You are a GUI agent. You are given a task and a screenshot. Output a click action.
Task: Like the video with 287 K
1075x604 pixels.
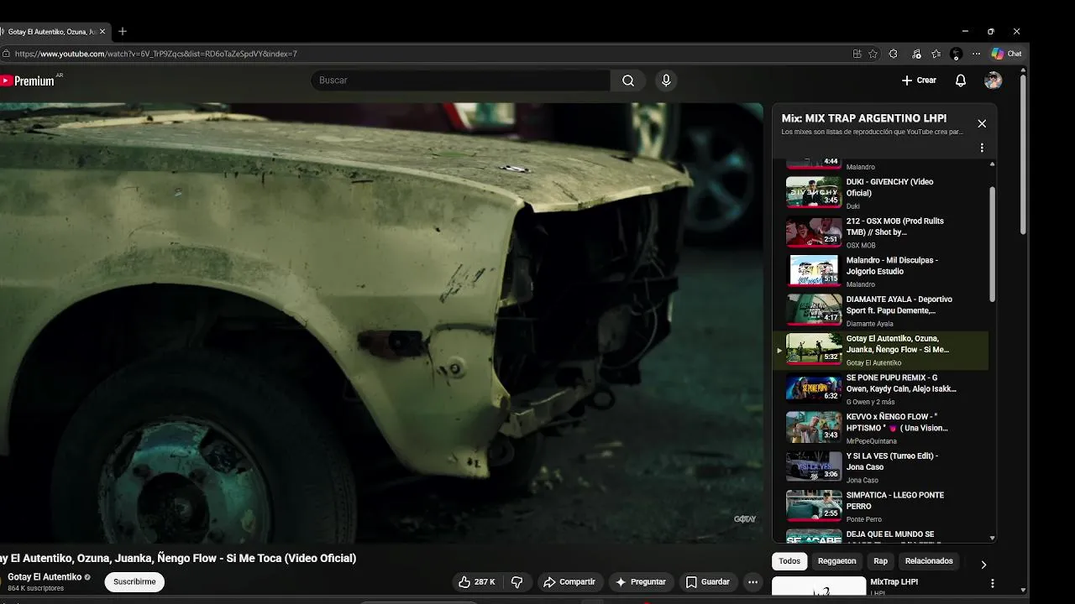coord(476,582)
